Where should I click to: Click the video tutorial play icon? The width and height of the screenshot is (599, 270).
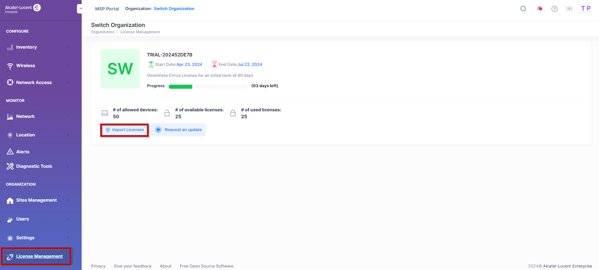pyautogui.click(x=569, y=9)
